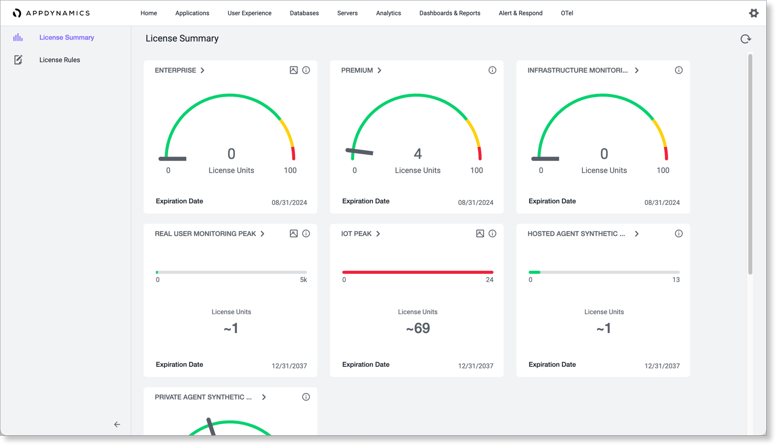Click the PRIVATE AGENT SYNTHETIC card title
Viewport: 776px width, 445px height.
point(203,397)
